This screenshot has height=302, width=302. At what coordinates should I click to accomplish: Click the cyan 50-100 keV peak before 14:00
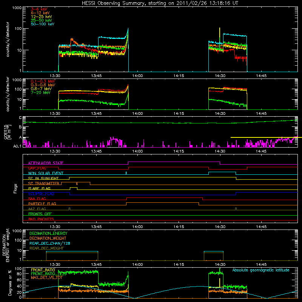coord(128,29)
